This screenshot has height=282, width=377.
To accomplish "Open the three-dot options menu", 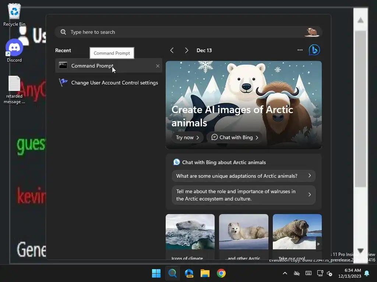I will pyautogui.click(x=300, y=50).
